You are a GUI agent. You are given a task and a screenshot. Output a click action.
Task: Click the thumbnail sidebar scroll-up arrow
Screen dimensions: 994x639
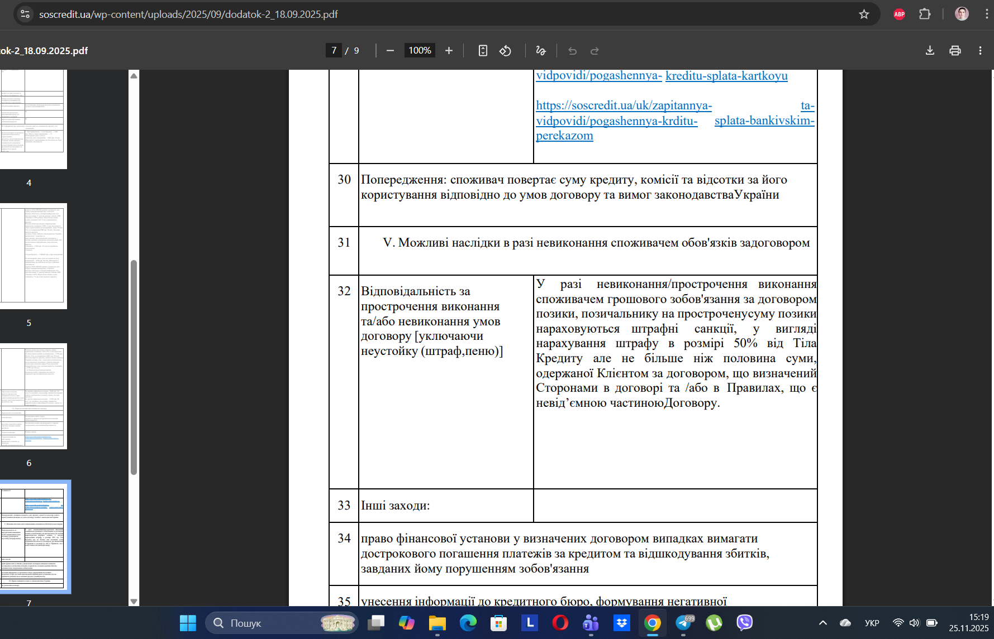(134, 75)
